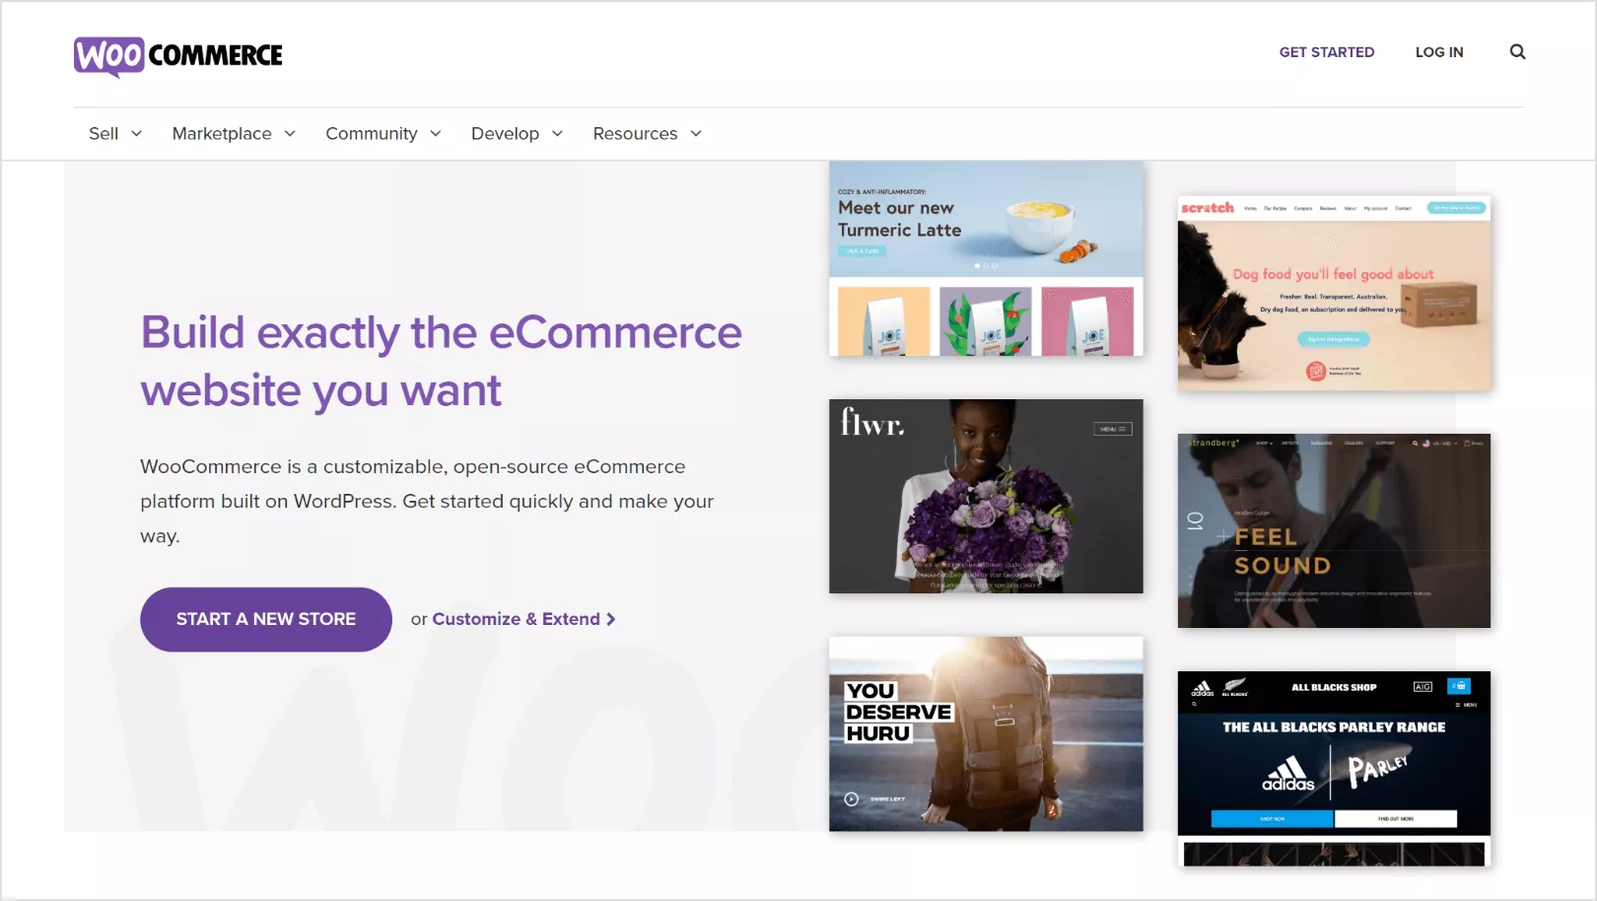Click the START A NEW STORE button
The width and height of the screenshot is (1597, 901).
[266, 619]
